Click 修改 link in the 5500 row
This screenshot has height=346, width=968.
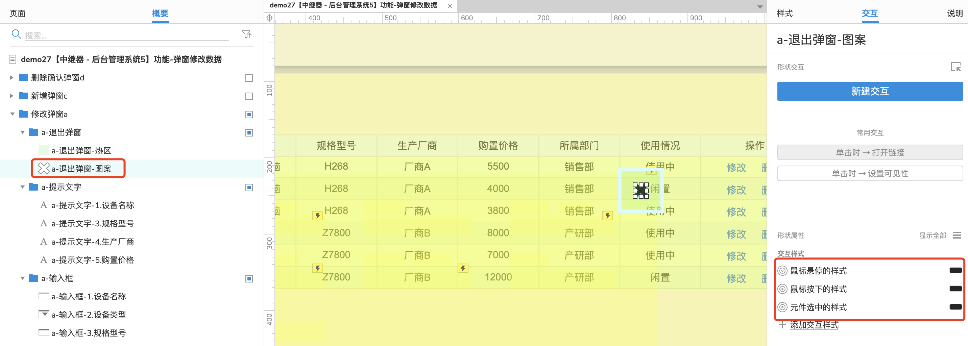736,167
